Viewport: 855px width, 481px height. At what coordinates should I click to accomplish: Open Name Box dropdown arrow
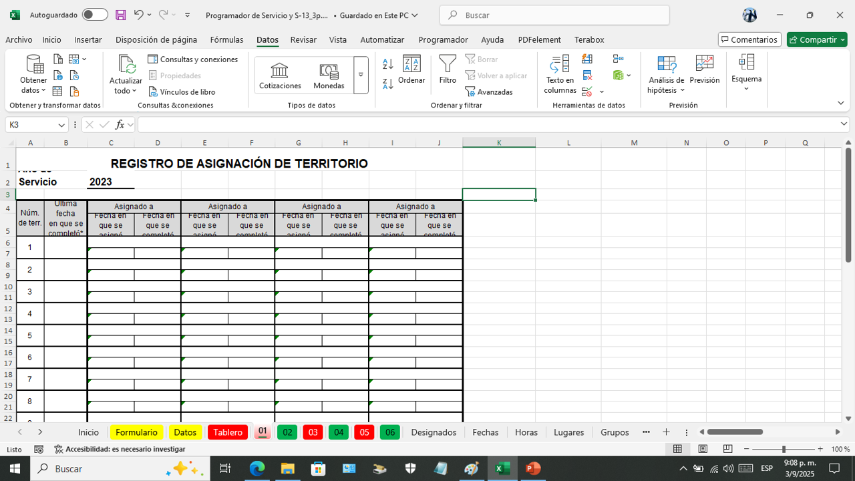pos(62,125)
